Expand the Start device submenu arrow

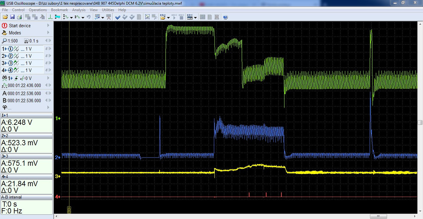[48, 25]
